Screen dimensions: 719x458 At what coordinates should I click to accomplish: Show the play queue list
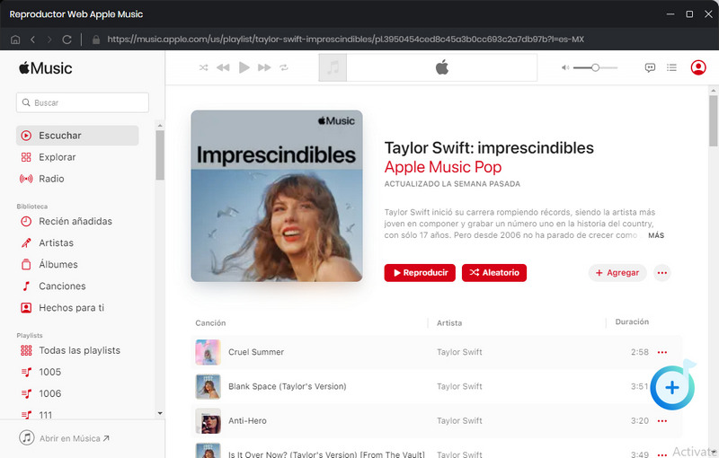(671, 67)
